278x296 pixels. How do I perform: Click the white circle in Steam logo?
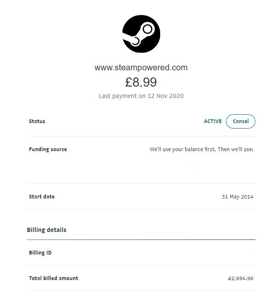pyautogui.click(x=147, y=29)
